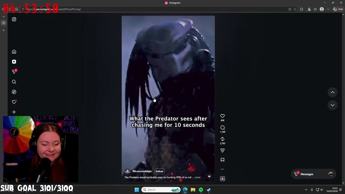Open direct messages icon in sidebar
The image size is (345, 194).
coord(14,72)
